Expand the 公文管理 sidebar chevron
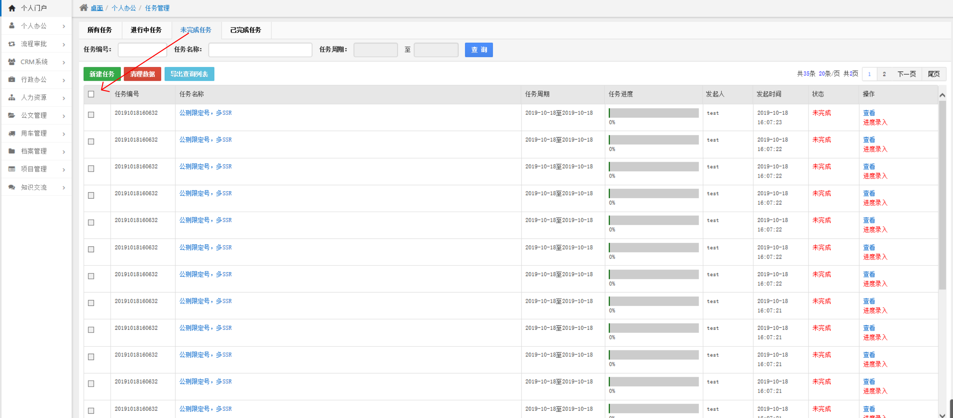953x418 pixels. coord(64,116)
